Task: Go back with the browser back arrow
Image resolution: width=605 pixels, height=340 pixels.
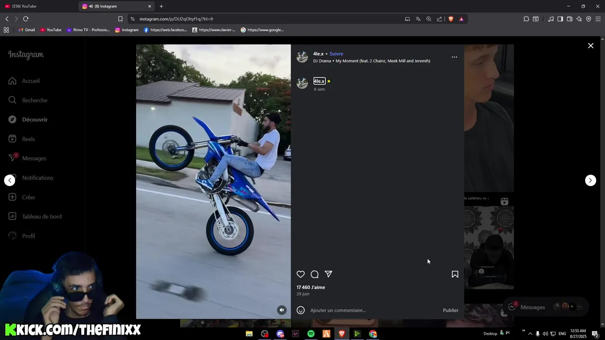Action: (x=7, y=19)
